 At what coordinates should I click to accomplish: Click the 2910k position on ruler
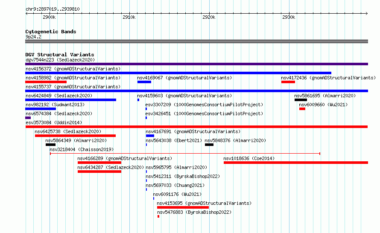pyautogui.click(x=129, y=17)
